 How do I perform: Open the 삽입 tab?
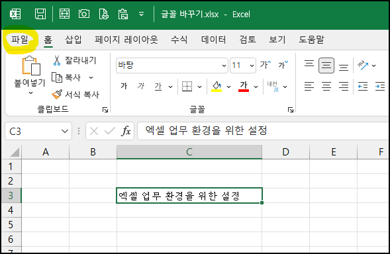[x=73, y=39]
